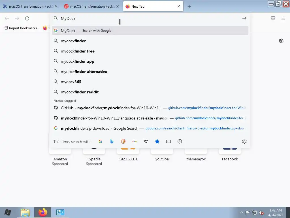Open search settings gear in dropdown
The width and height of the screenshot is (290, 218).
point(244,141)
